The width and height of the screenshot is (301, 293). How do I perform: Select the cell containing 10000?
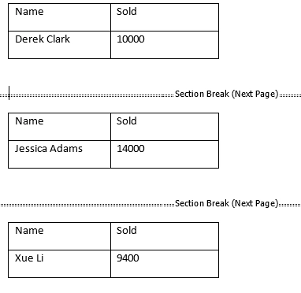coord(165,45)
